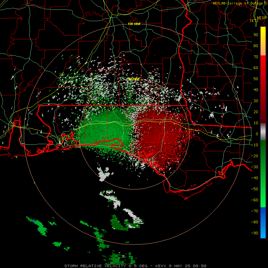Click the -90 value on velocity scale
Image resolution: width=268 pixels, height=268 pixels.
pyautogui.click(x=255, y=233)
